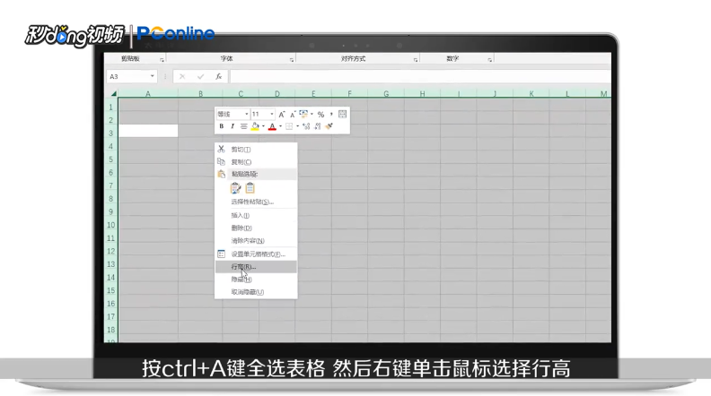
Task: Click Increase Decimal in mini toolbar
Action: click(x=306, y=126)
